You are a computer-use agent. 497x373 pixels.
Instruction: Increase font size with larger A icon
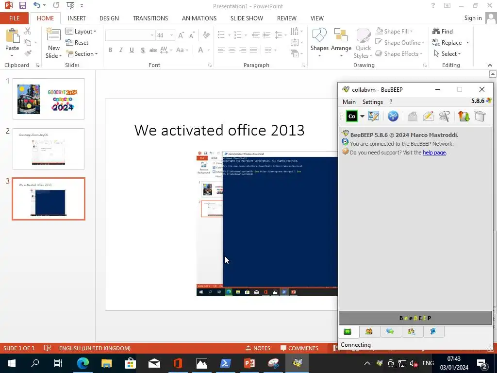coord(181,35)
